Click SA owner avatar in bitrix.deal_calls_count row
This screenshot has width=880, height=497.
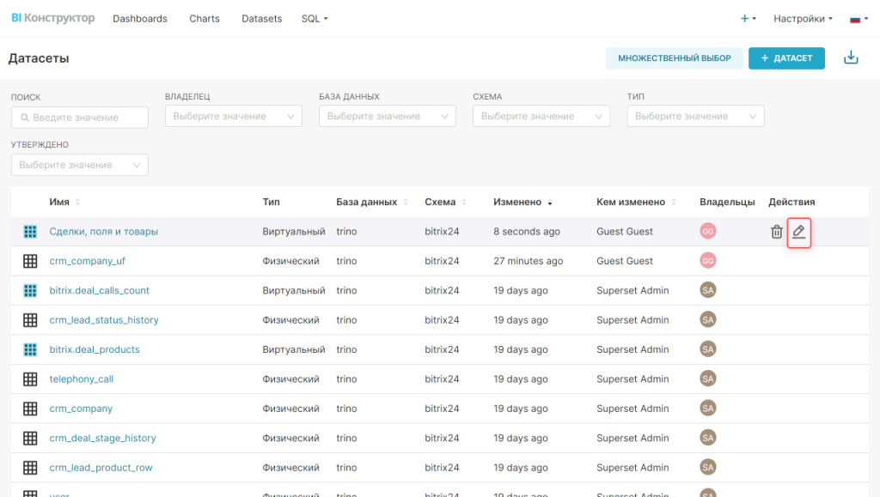tap(708, 290)
